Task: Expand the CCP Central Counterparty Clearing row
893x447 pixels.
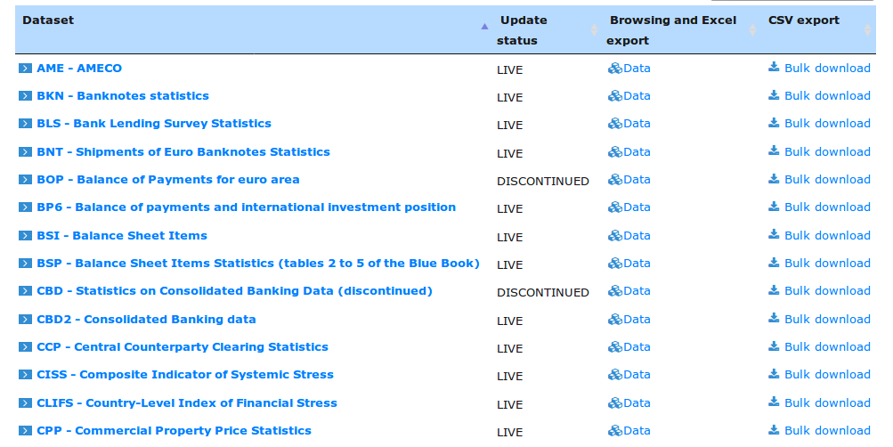Action: pos(25,347)
